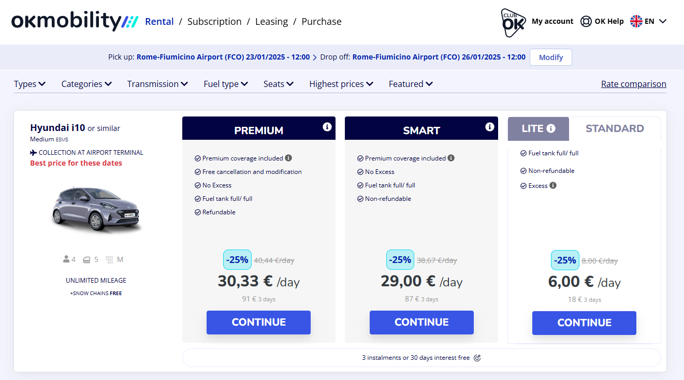
Task: Expand the Seats filter
Action: (279, 84)
